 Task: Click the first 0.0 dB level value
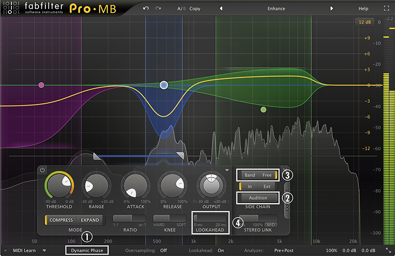pos(349,251)
